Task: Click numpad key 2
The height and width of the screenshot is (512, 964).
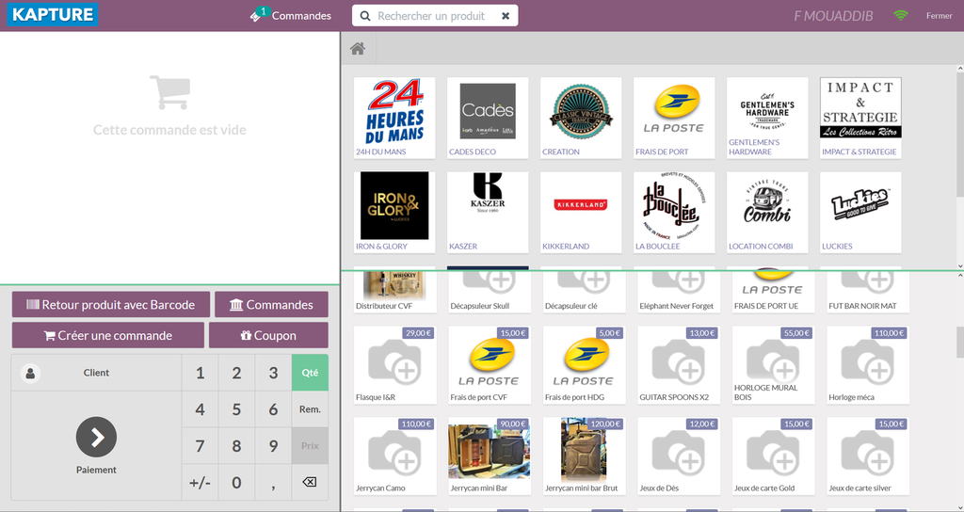Action: [236, 373]
